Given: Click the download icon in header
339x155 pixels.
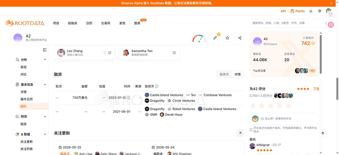Looking at the screenshot, I should click(311, 11).
